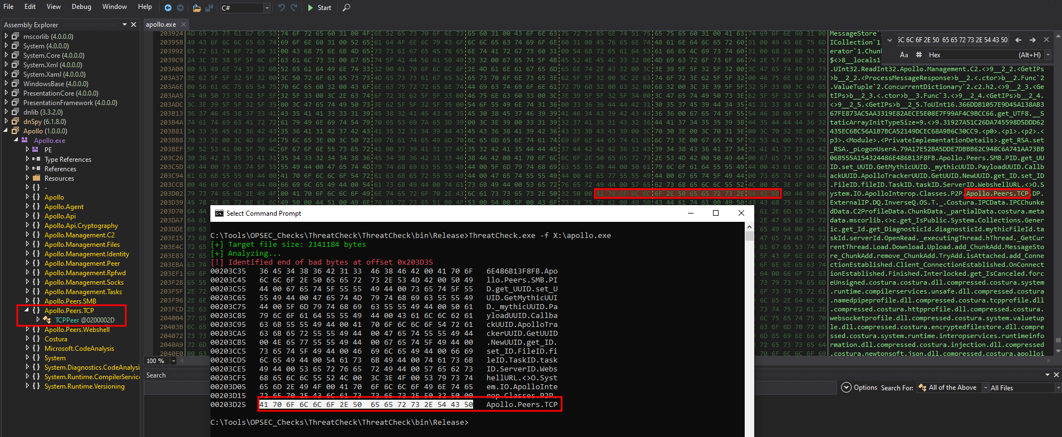This screenshot has height=437, width=1062.
Task: Close the Search panel
Action: click(1056, 375)
